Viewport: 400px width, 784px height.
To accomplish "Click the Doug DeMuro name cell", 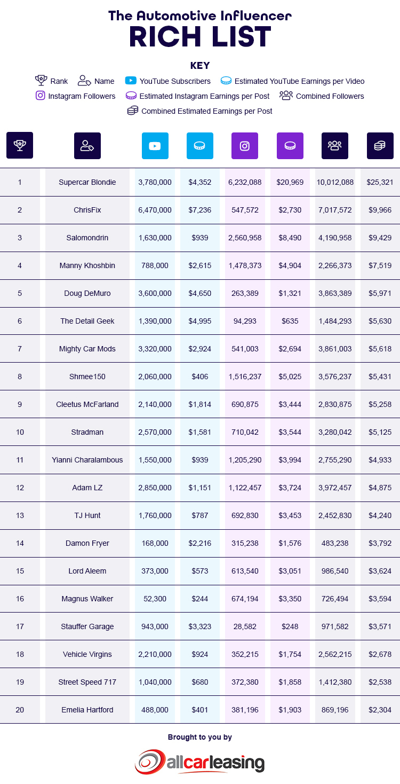I will 87,293.
